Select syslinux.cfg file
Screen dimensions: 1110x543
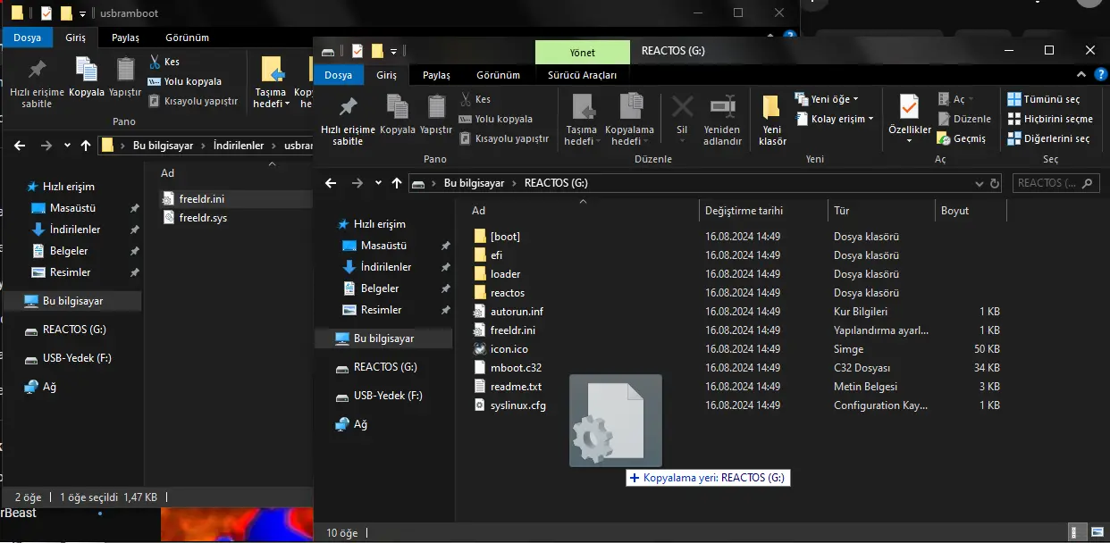pos(517,405)
